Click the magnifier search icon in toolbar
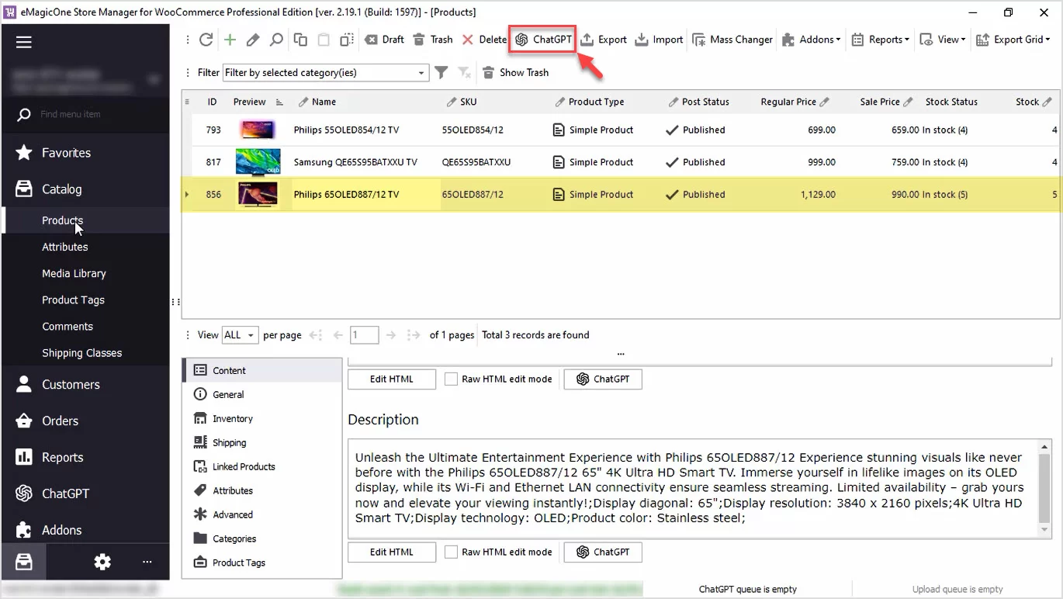 pos(276,40)
